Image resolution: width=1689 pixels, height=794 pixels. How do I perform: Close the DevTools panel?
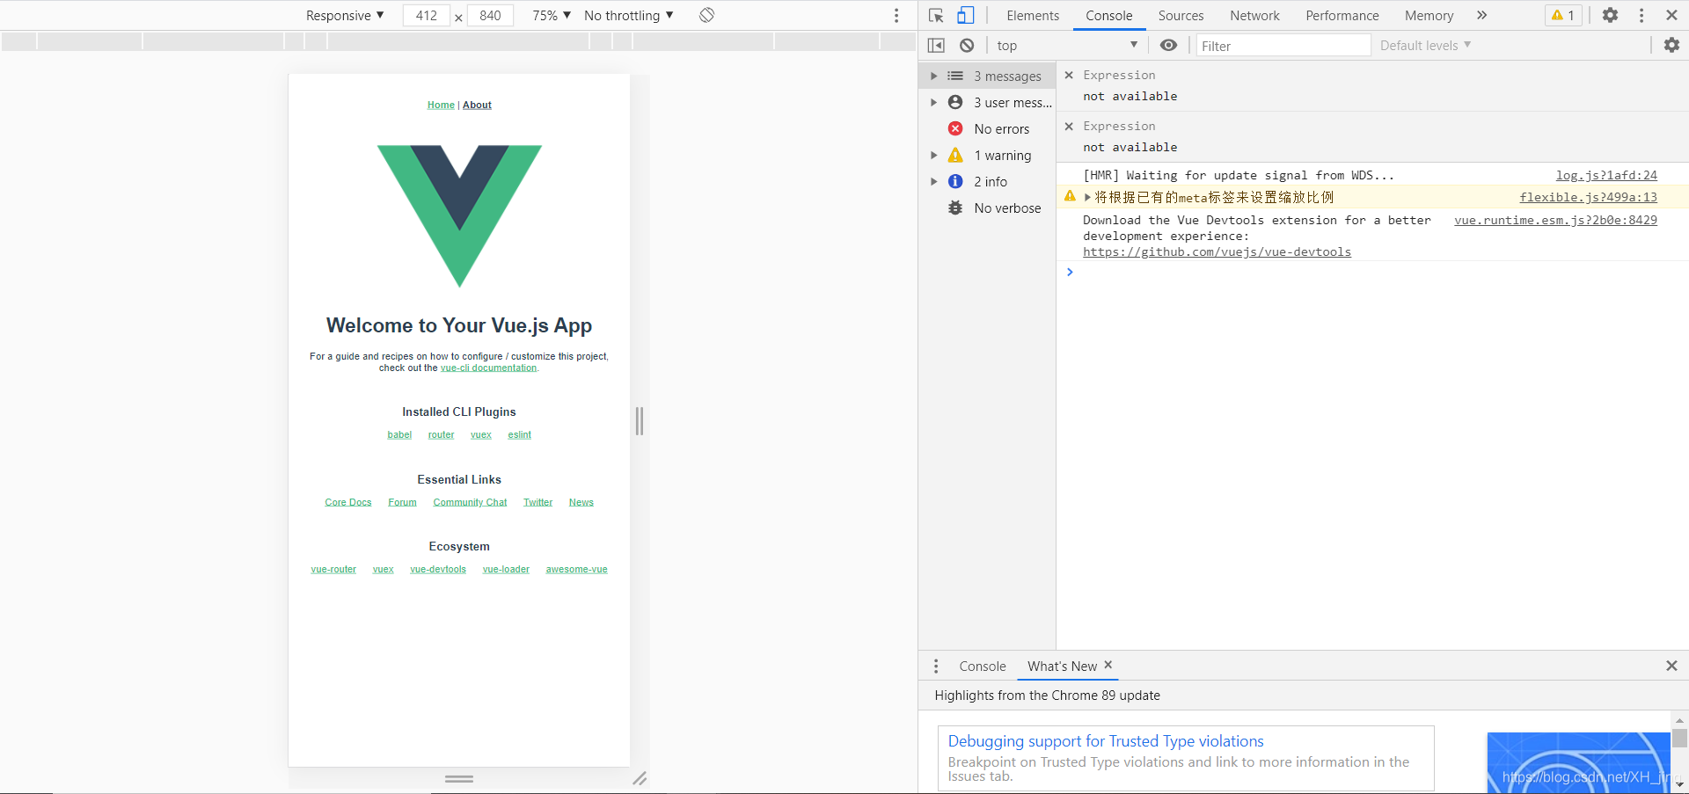[x=1671, y=15]
